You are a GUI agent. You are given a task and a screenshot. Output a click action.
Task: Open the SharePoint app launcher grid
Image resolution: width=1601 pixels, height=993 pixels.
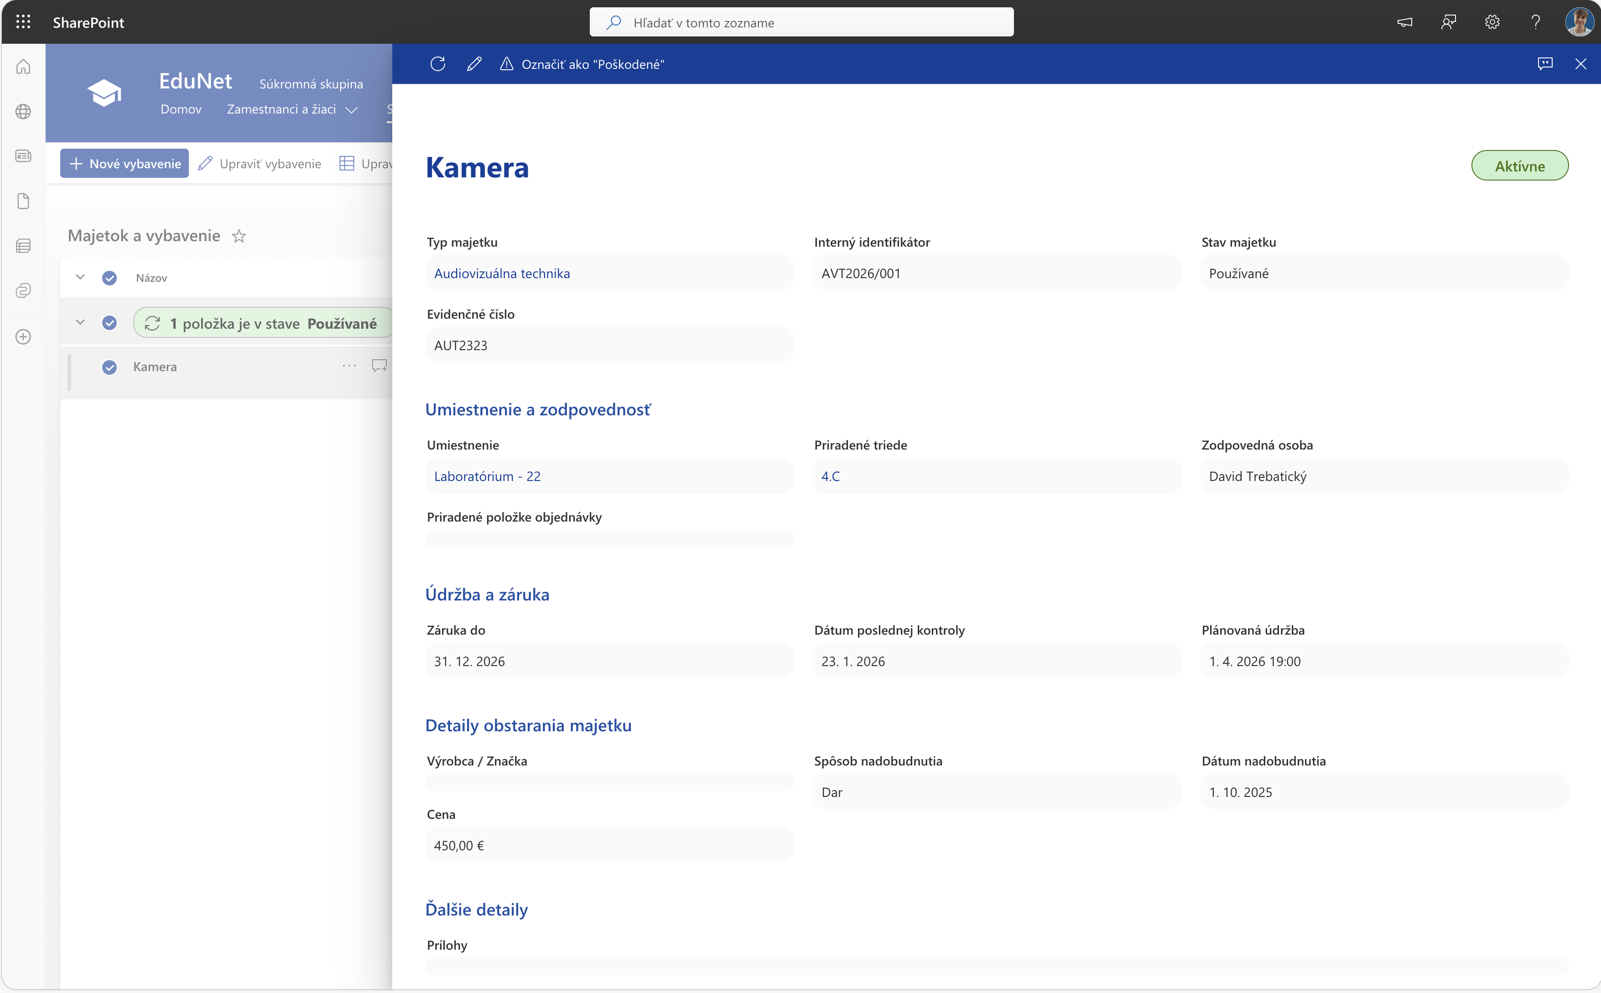23,22
